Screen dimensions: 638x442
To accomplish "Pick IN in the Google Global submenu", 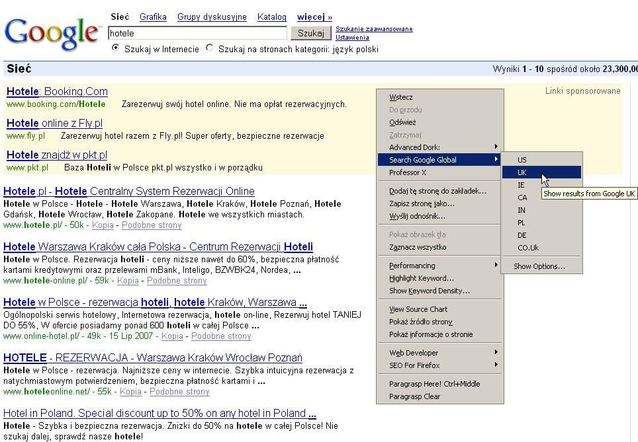I will 541,210.
